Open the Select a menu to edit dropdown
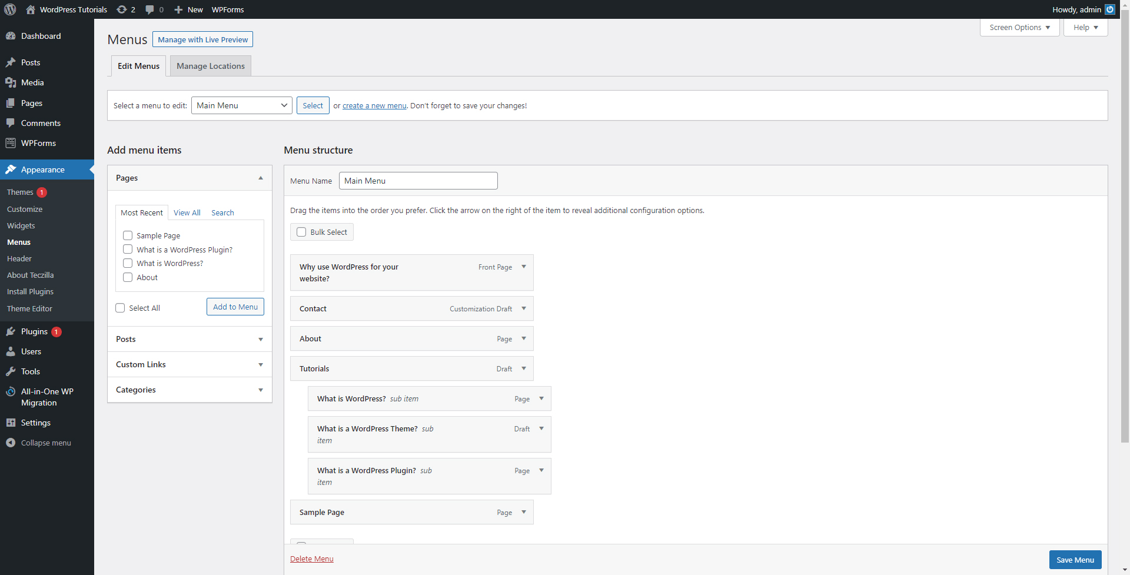This screenshot has height=575, width=1130. click(x=242, y=105)
